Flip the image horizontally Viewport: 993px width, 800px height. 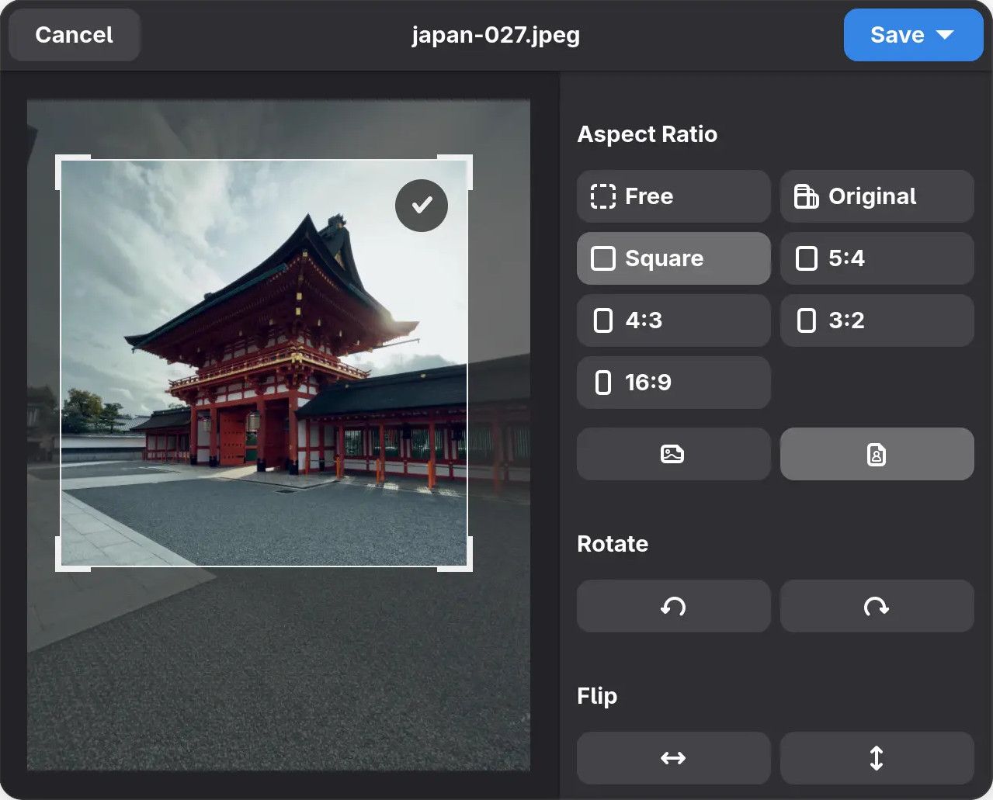point(673,758)
